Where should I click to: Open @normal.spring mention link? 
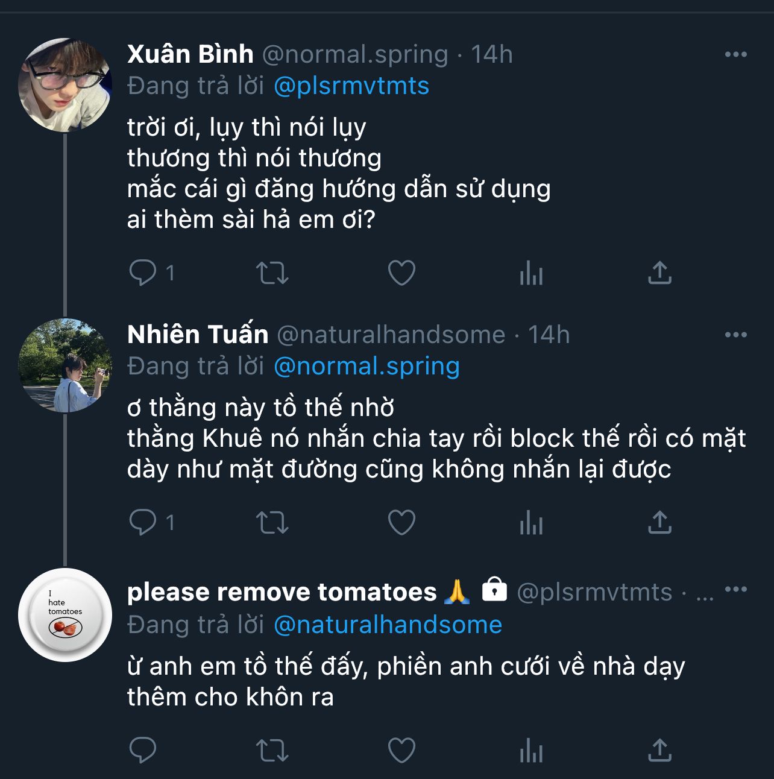pyautogui.click(x=367, y=366)
